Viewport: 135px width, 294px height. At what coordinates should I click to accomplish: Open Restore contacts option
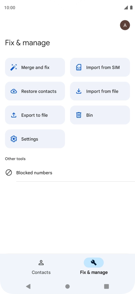pyautogui.click(x=35, y=91)
